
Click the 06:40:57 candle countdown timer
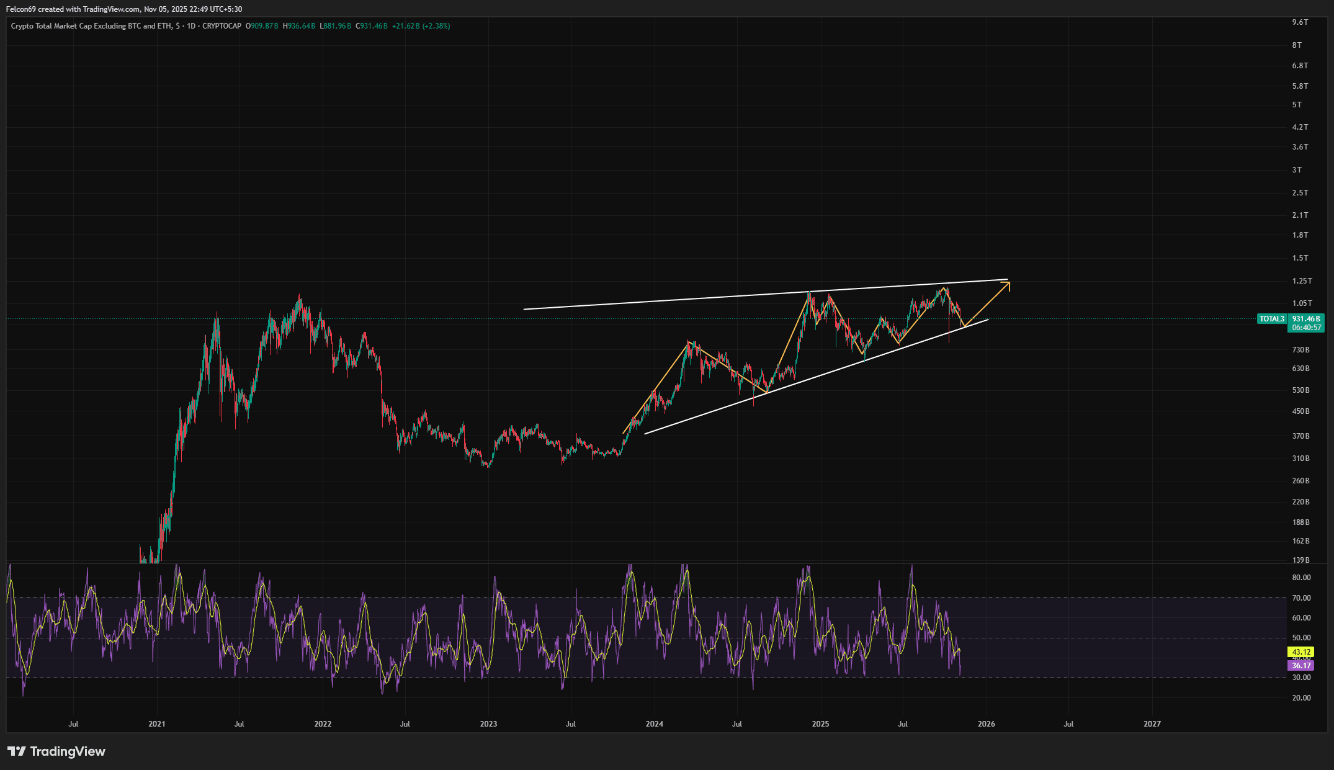click(1306, 328)
